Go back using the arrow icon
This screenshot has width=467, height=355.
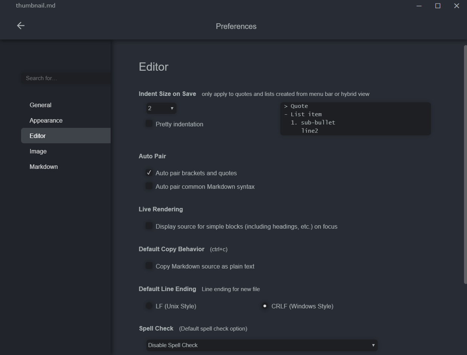[21, 26]
